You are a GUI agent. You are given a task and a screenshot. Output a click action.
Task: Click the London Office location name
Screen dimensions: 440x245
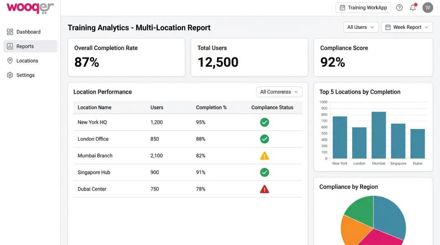pyautogui.click(x=93, y=139)
